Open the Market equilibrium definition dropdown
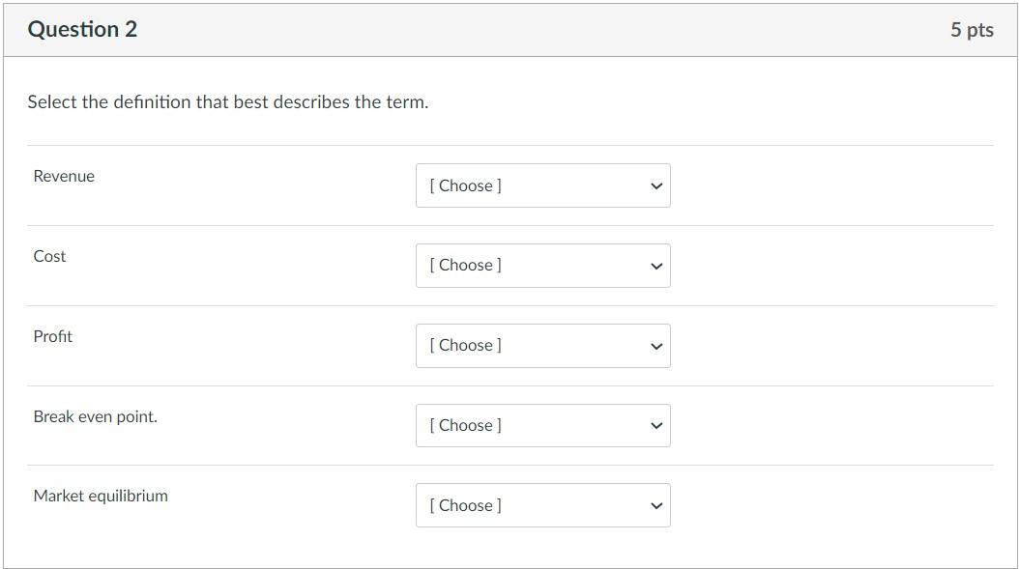This screenshot has width=1019, height=569. (542, 505)
